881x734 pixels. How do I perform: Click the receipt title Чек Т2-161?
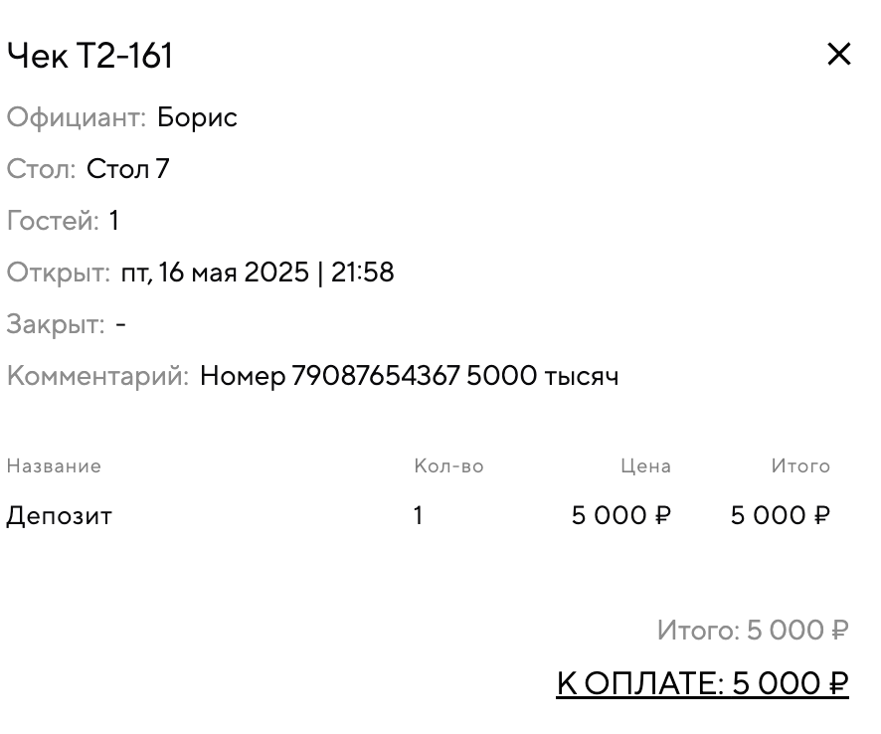point(90,56)
